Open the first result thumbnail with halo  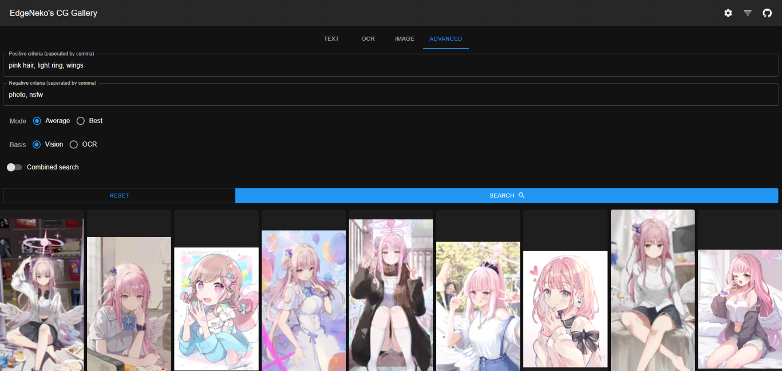point(42,294)
